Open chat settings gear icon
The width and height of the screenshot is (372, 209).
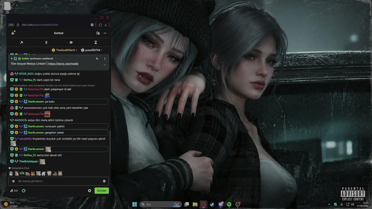pos(90,191)
